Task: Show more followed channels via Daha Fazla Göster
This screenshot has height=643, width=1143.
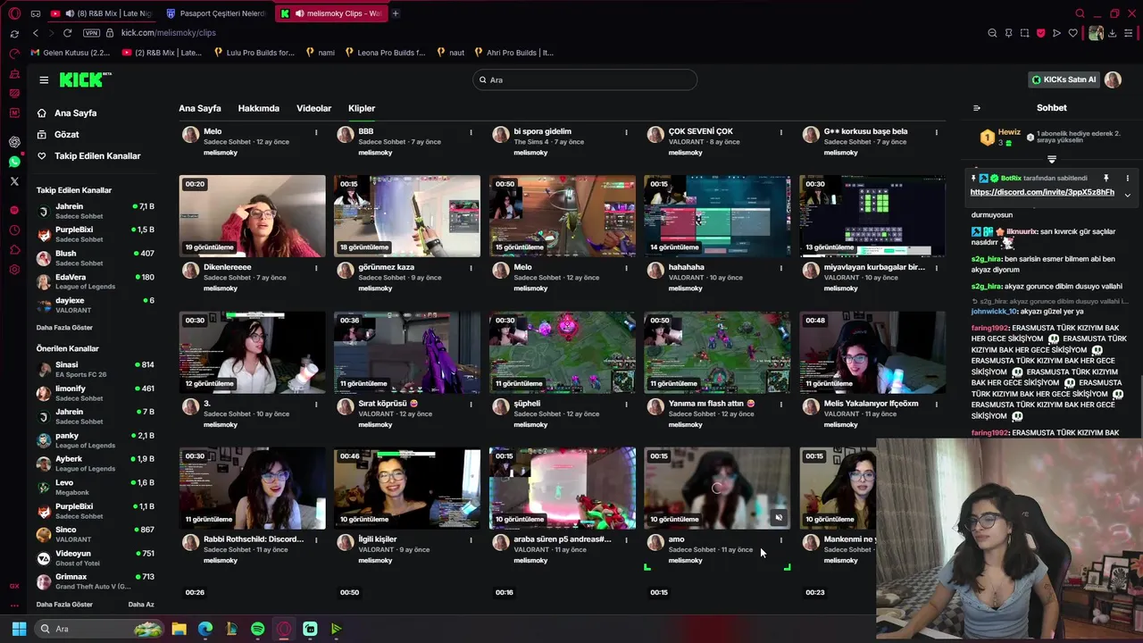Action: point(64,328)
